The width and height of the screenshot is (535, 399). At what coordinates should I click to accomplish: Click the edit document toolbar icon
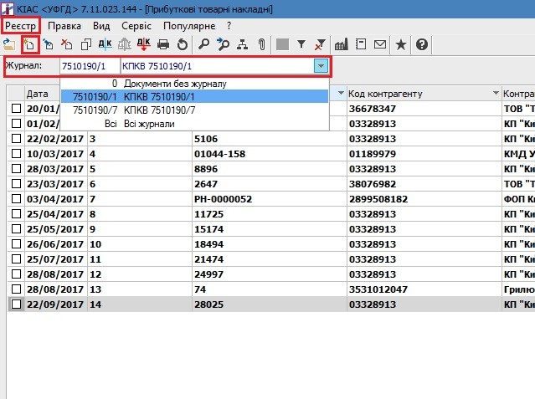point(49,44)
